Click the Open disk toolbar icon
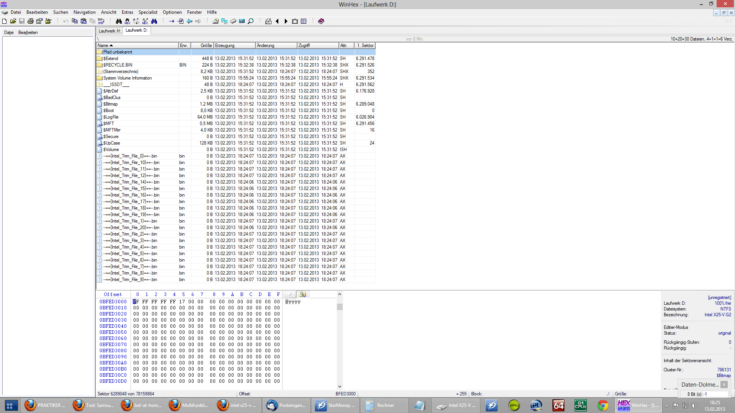Image resolution: width=735 pixels, height=413 pixels. [216, 21]
